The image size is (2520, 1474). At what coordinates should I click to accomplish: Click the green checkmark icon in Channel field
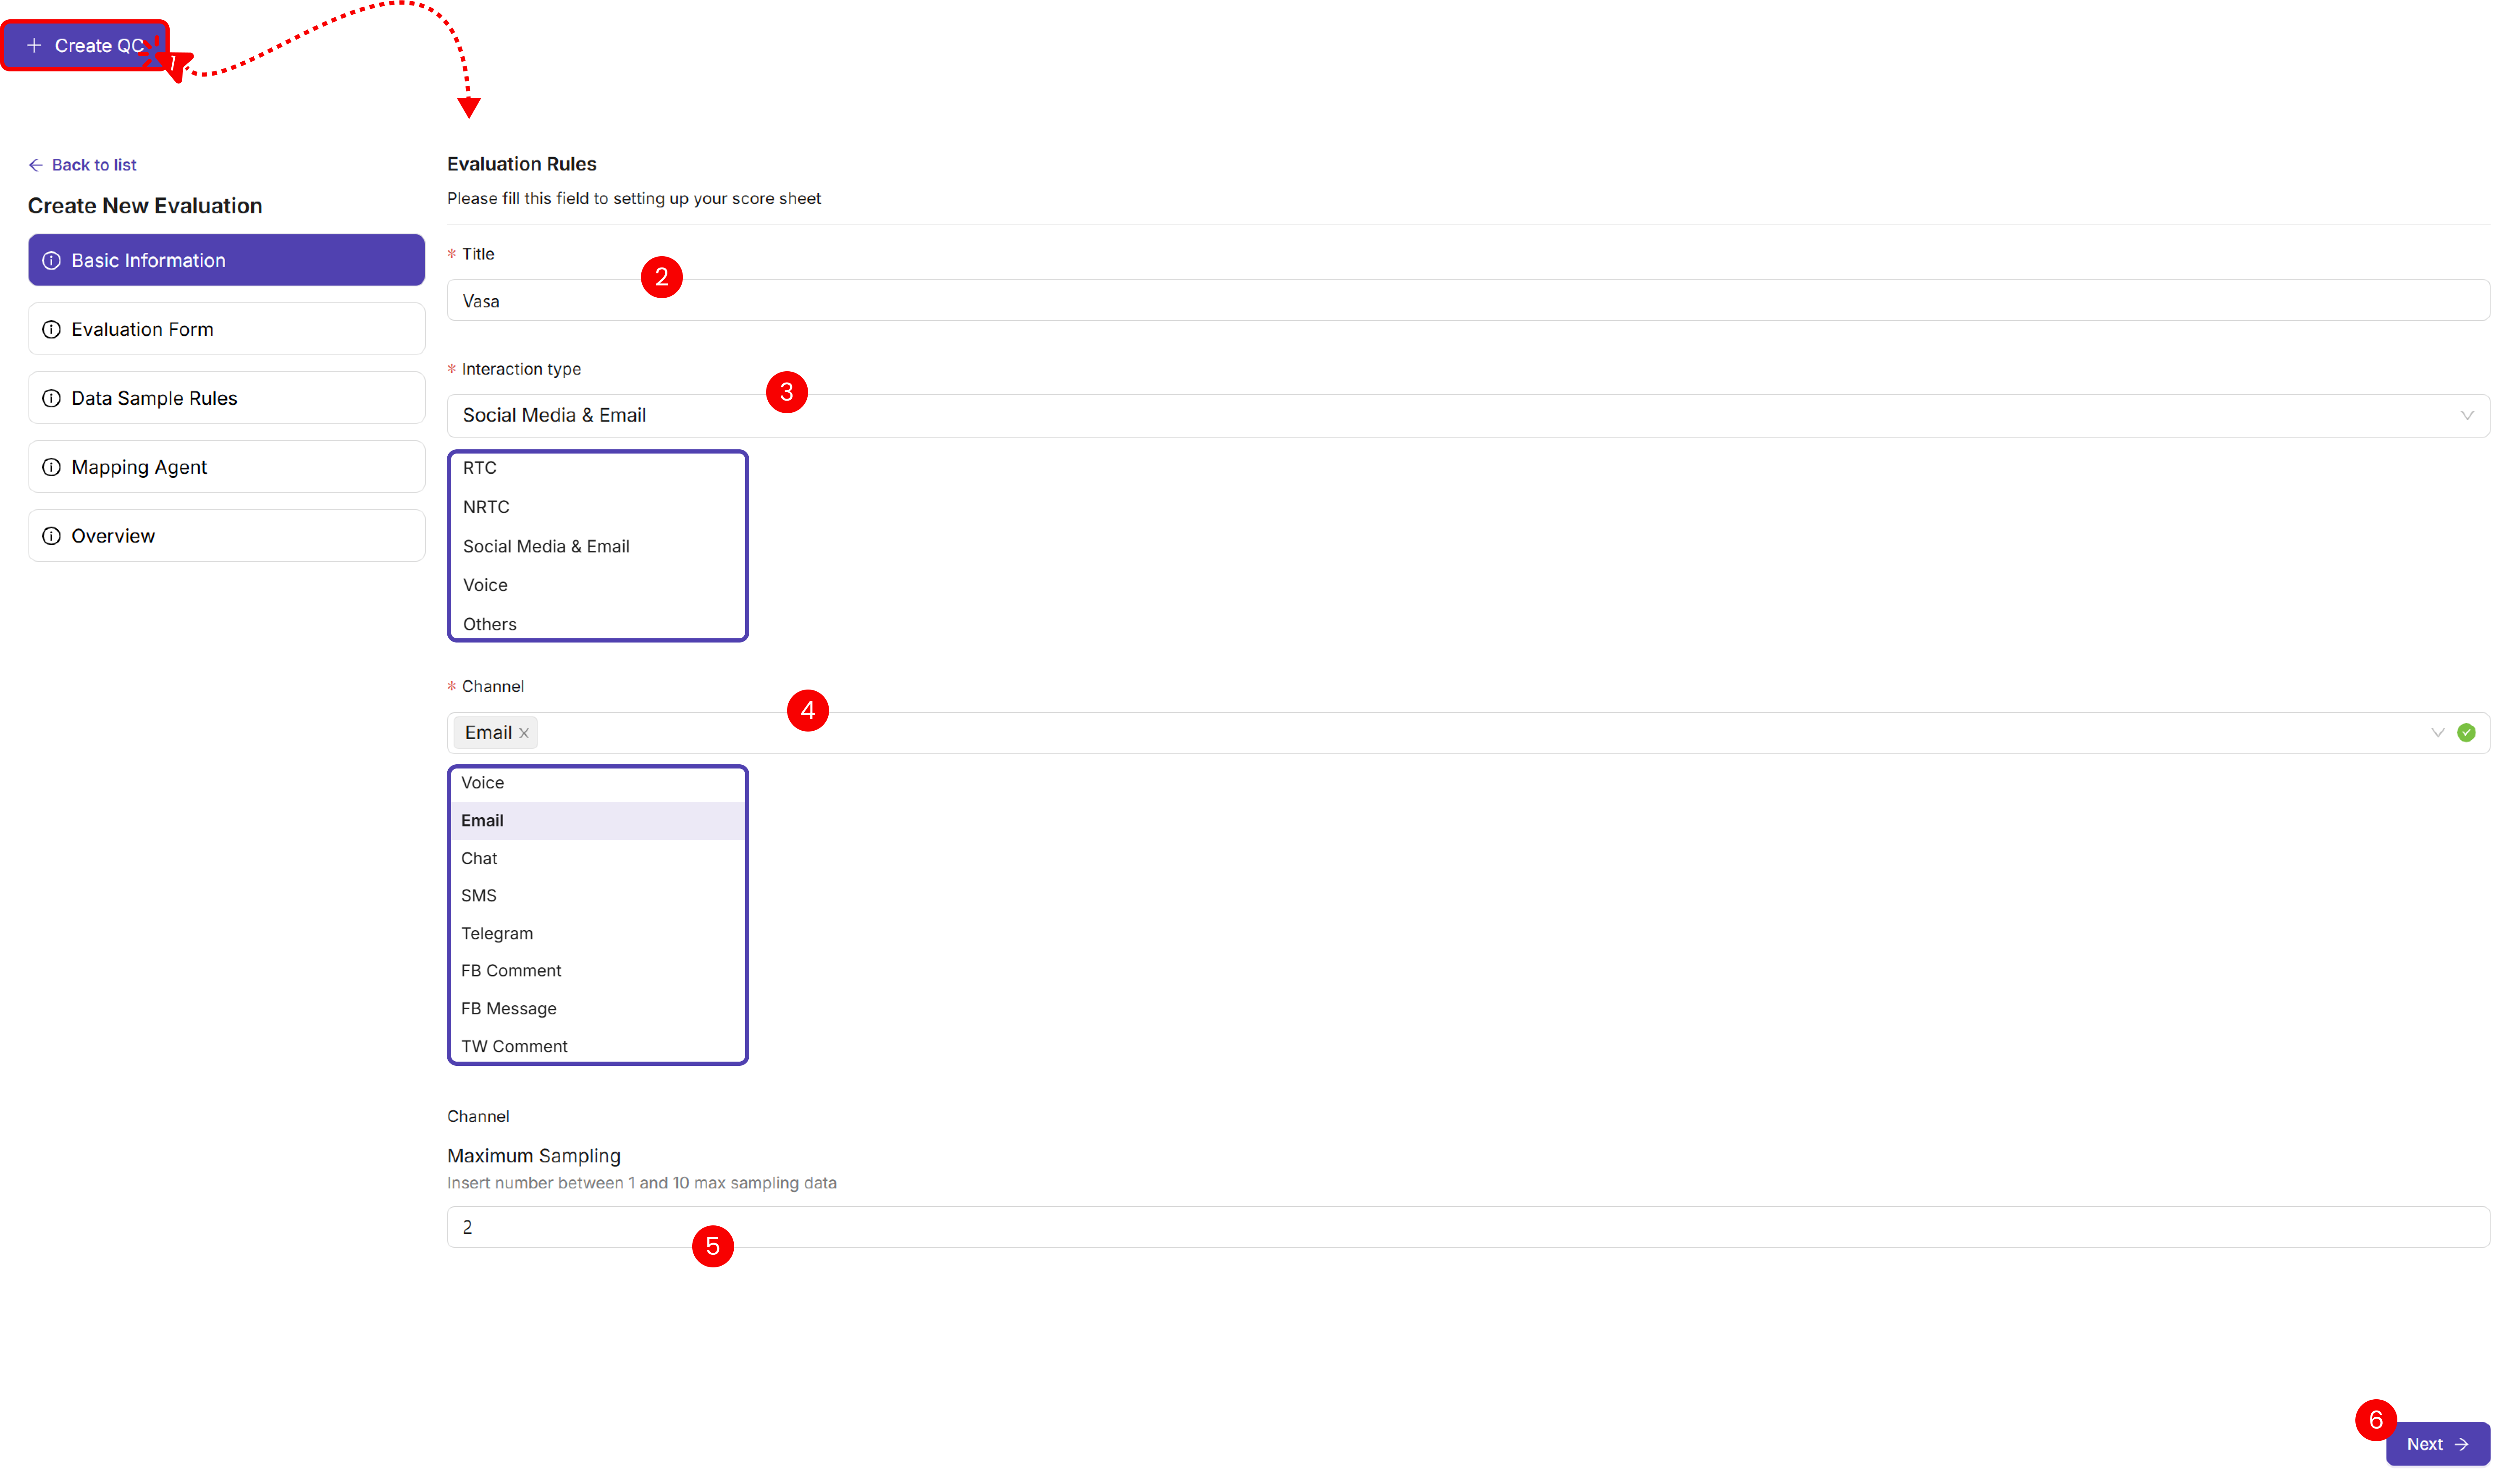pyautogui.click(x=2466, y=733)
